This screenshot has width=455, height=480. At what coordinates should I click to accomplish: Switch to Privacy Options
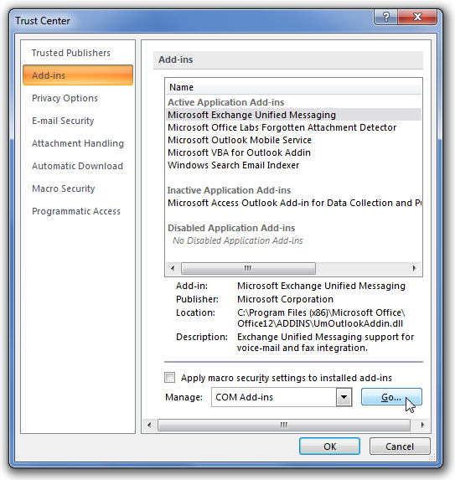[65, 98]
